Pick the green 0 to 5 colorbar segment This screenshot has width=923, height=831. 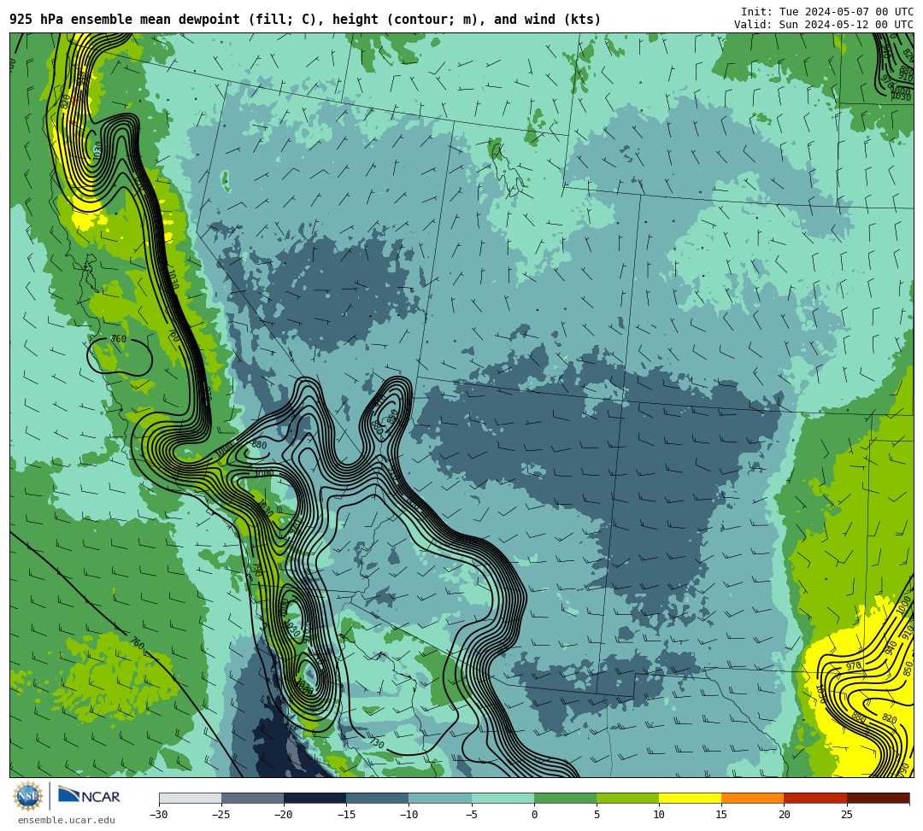click(565, 798)
